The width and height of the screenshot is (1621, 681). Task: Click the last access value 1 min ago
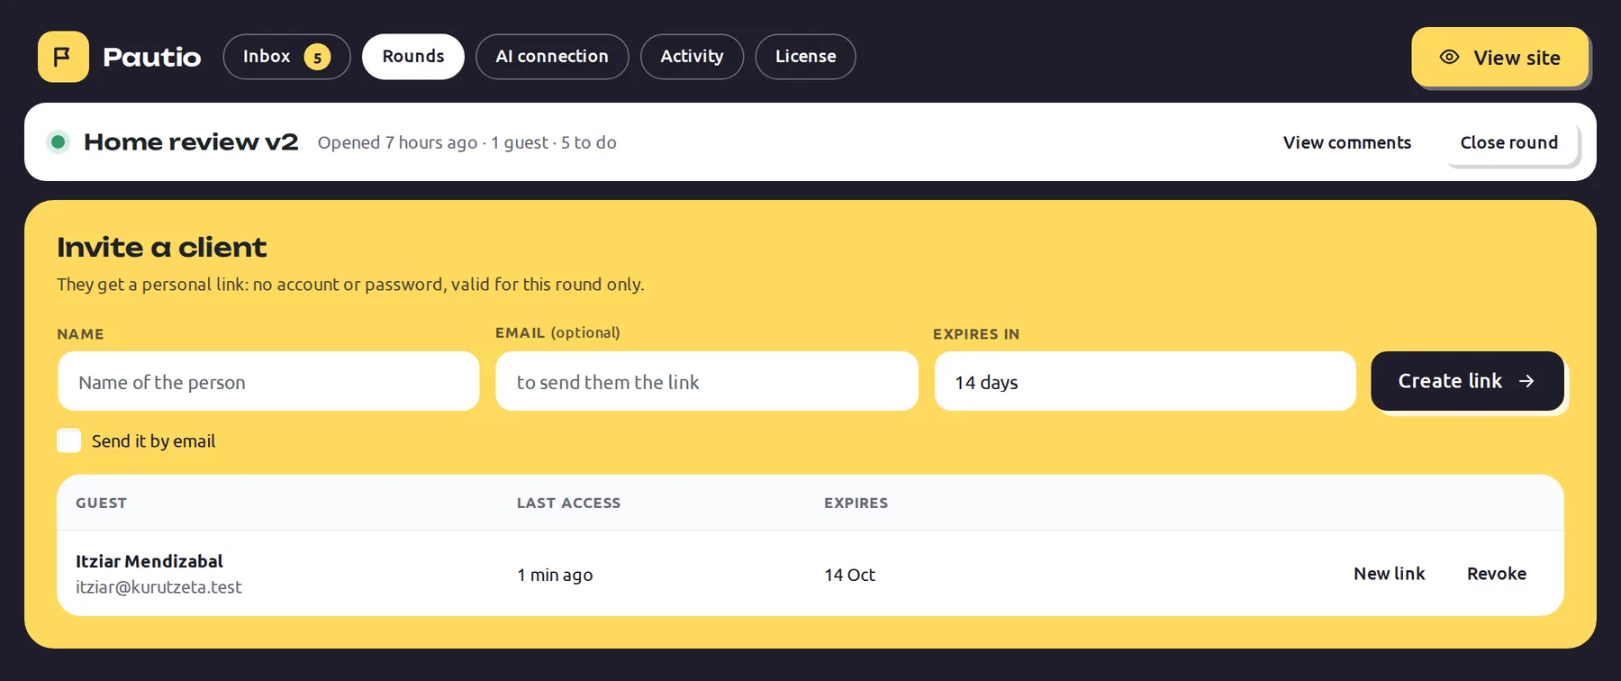coord(555,575)
